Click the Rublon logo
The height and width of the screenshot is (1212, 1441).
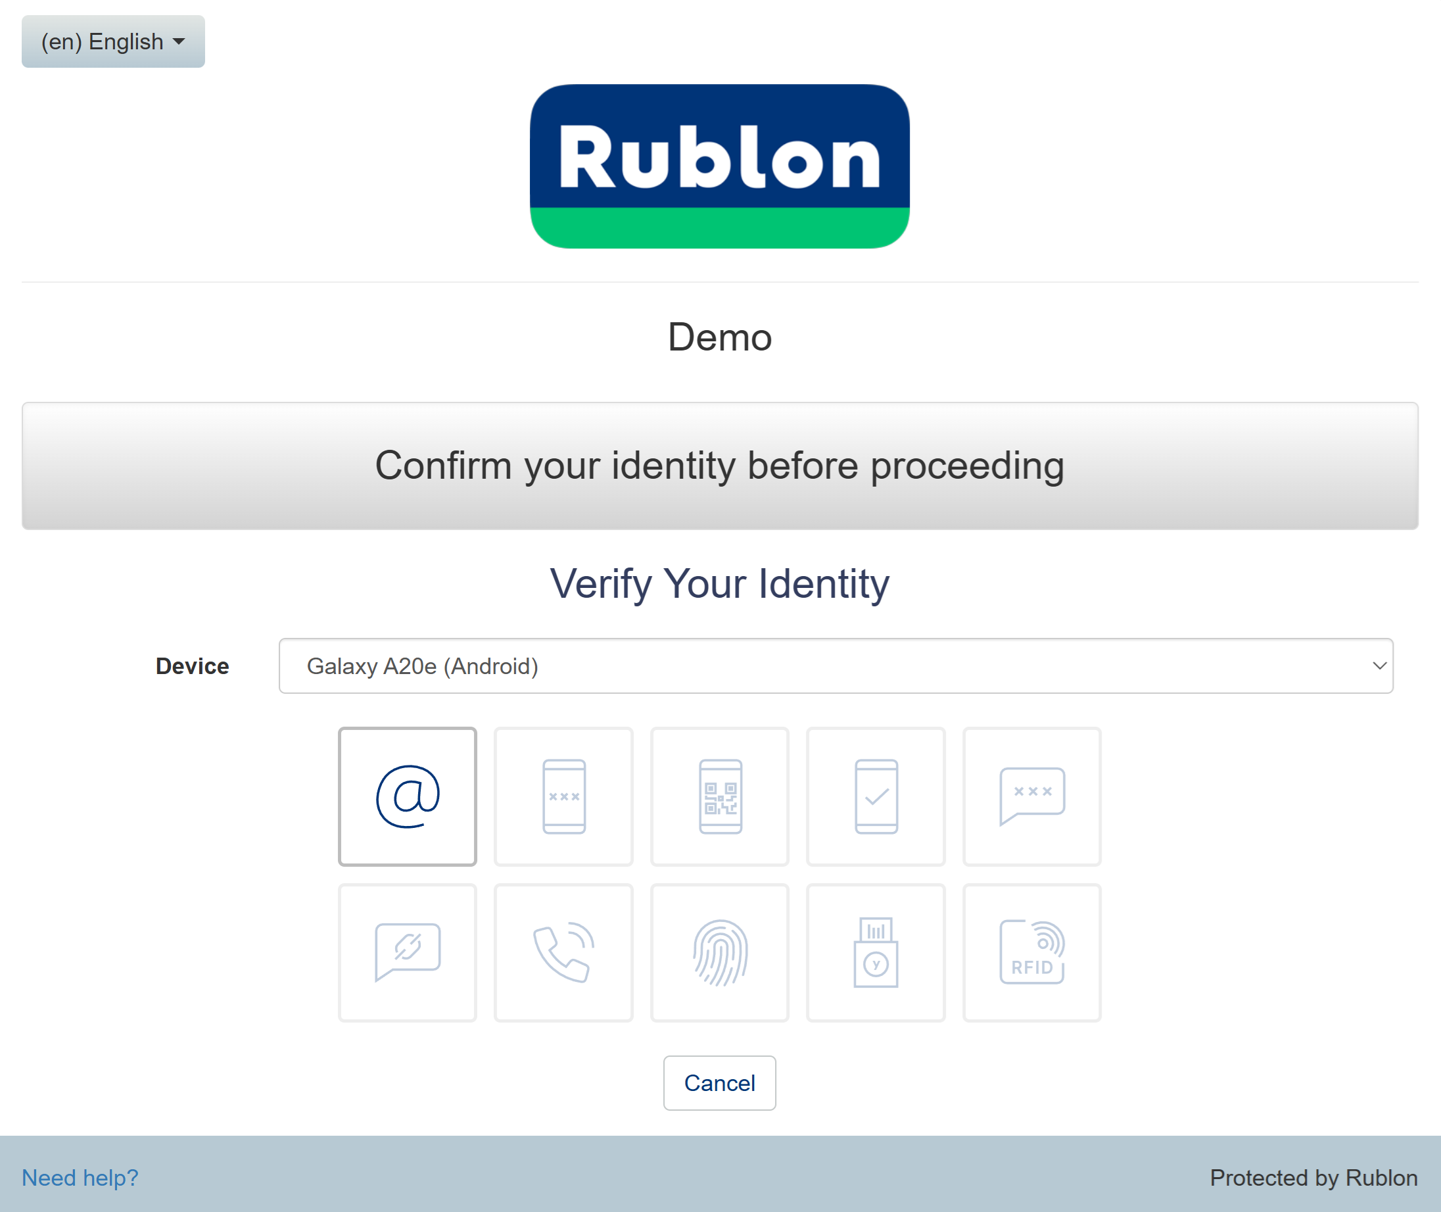(x=719, y=166)
